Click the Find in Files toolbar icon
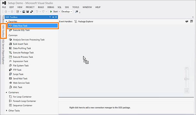Image resolution: width=196 pixels, height=115 pixels. click(x=76, y=12)
